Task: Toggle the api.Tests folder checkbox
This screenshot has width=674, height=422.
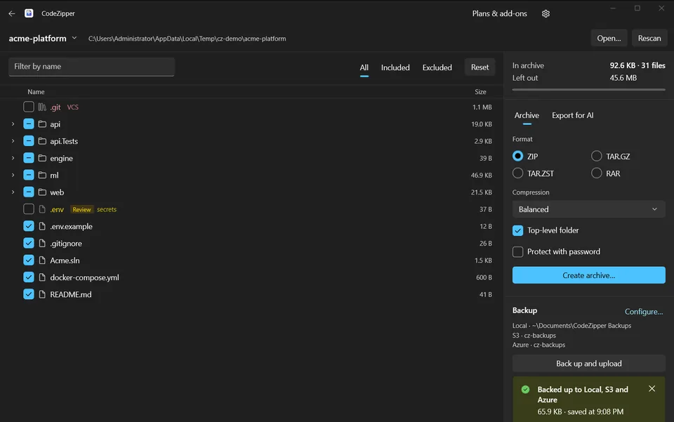Action: tap(28, 141)
